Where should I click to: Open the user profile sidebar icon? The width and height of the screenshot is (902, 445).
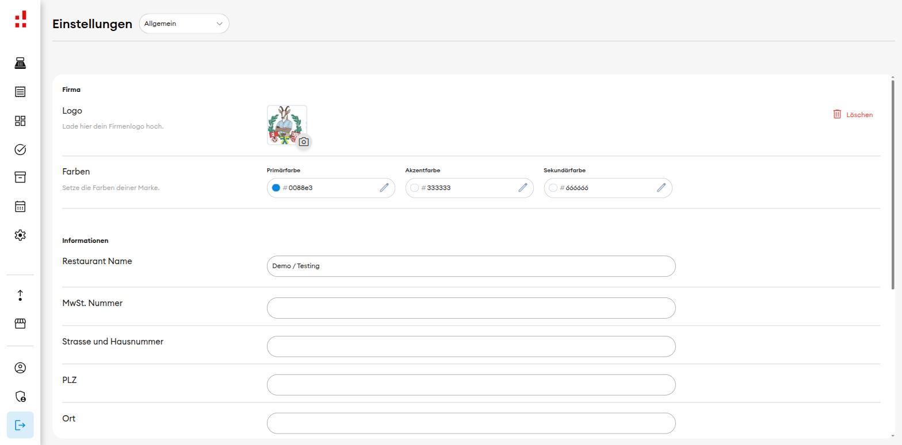tap(20, 368)
